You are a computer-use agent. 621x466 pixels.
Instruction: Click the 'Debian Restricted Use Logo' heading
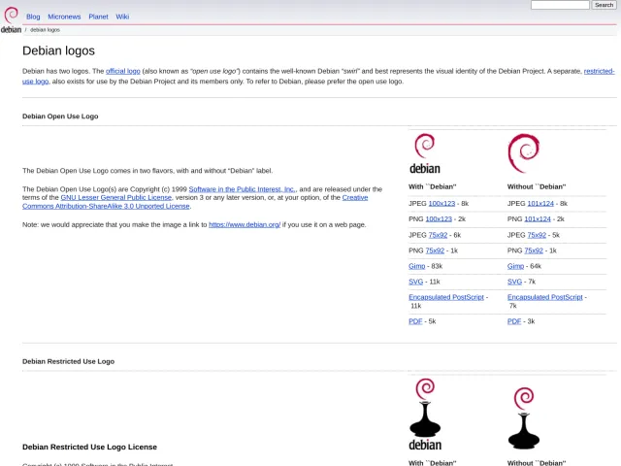point(68,361)
